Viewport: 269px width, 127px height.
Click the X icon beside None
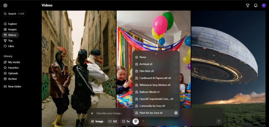tap(137, 57)
